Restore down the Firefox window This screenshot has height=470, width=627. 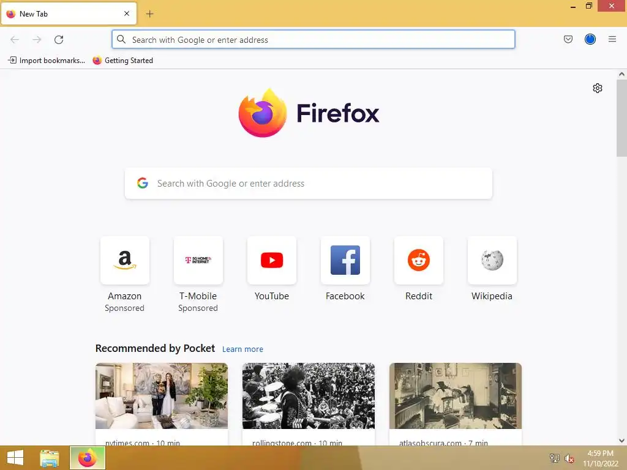click(x=588, y=6)
